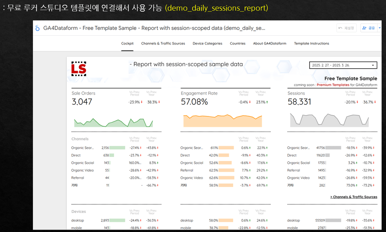Screen dimensions: 386x232
Task: Open the About GA4Dataform tab
Action: point(269,43)
